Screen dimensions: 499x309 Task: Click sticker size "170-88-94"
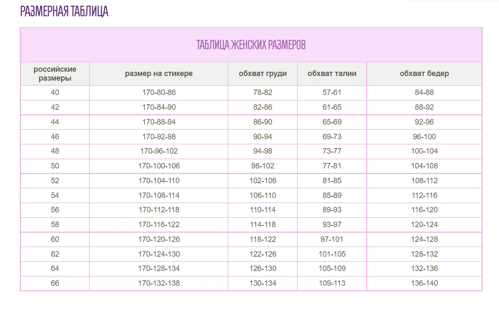click(x=159, y=122)
